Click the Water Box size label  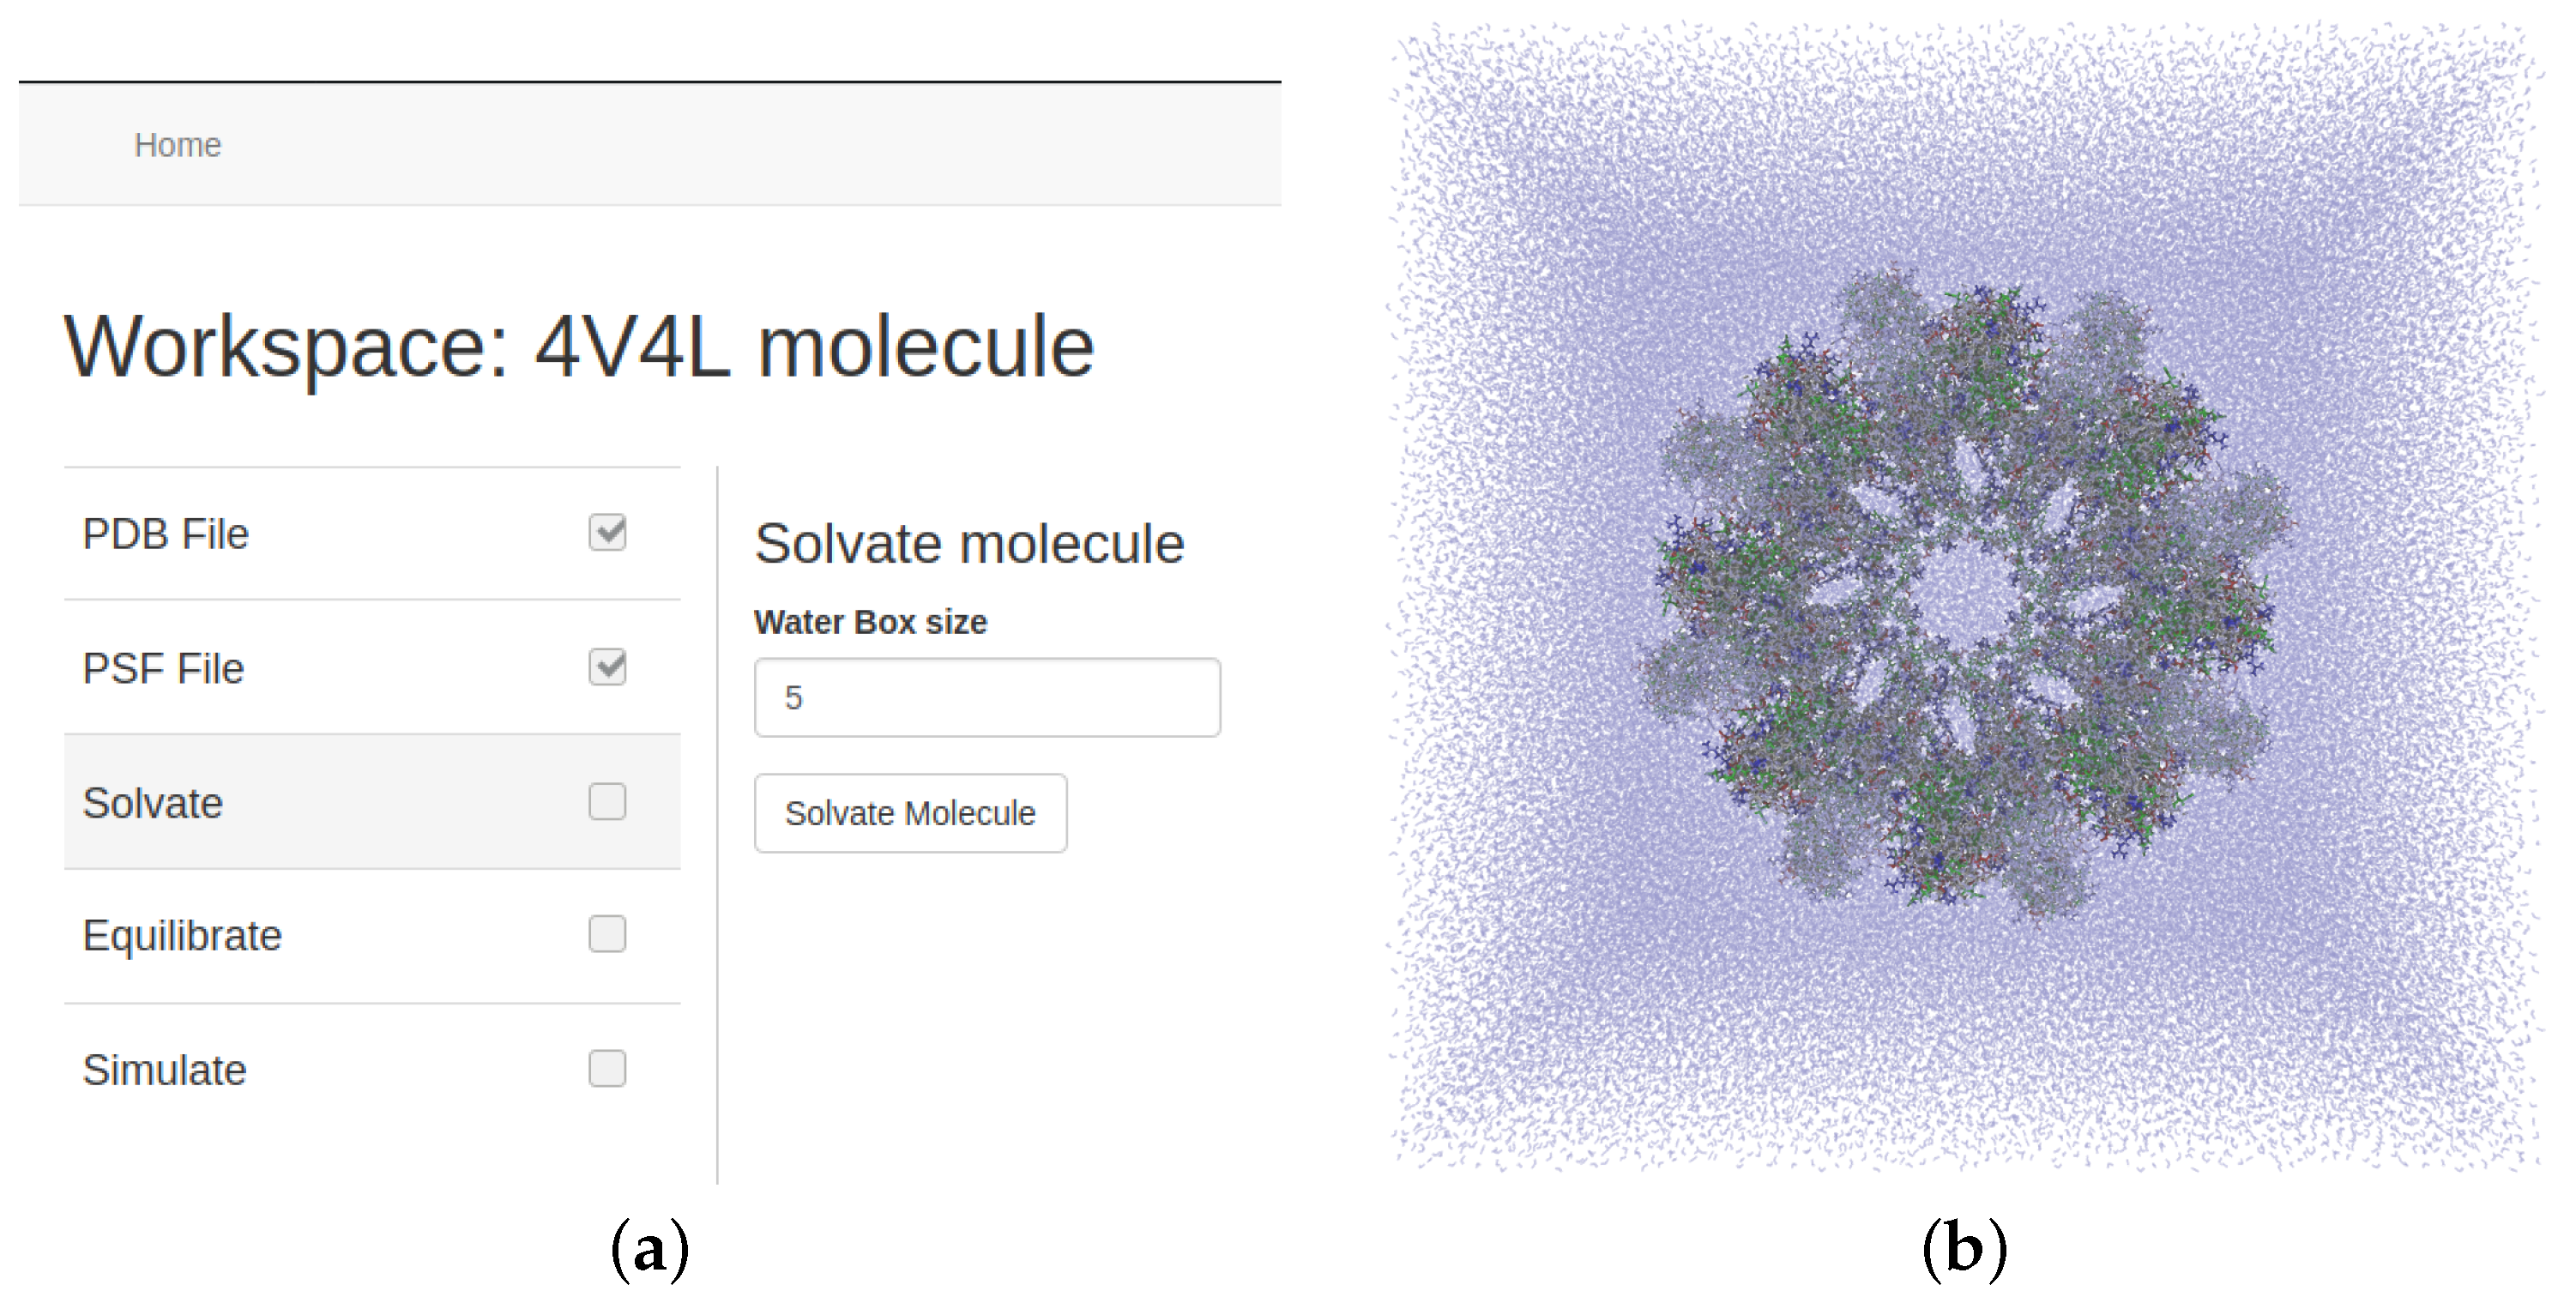coord(870,622)
